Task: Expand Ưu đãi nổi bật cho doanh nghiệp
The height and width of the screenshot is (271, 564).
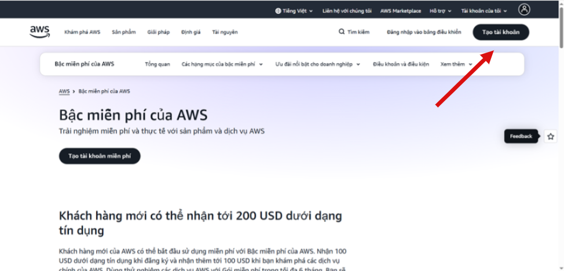Action: point(317,64)
